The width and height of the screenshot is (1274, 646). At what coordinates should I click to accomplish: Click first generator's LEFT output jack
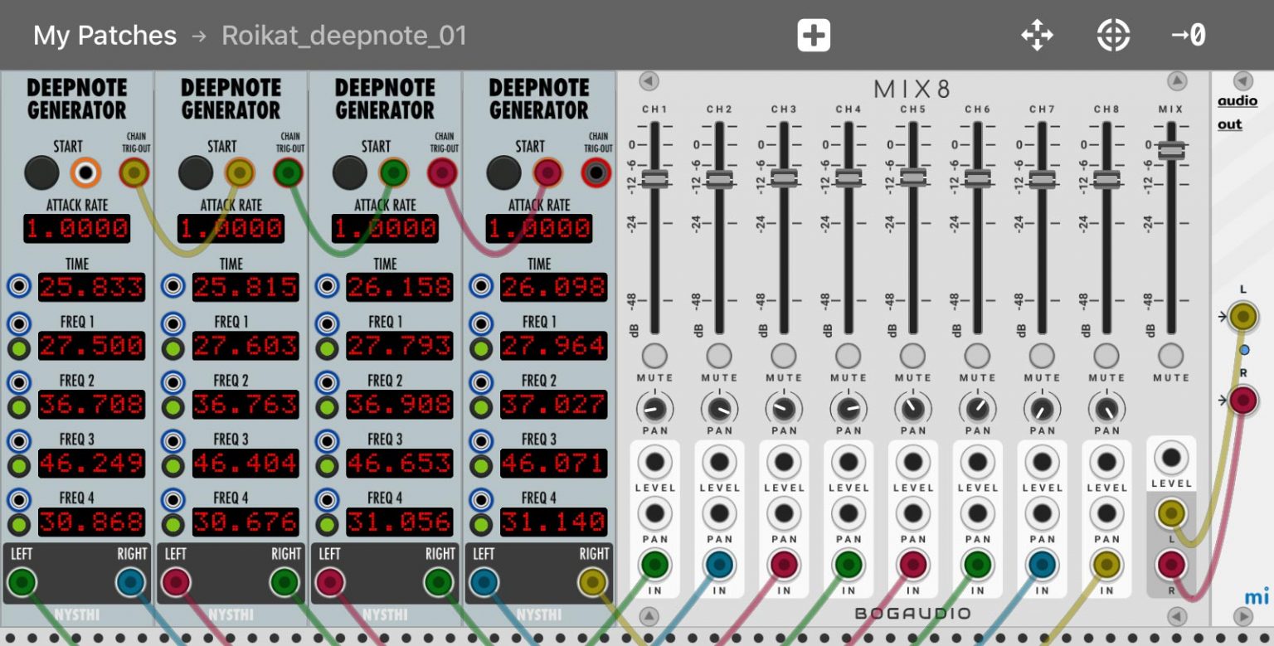tap(22, 582)
